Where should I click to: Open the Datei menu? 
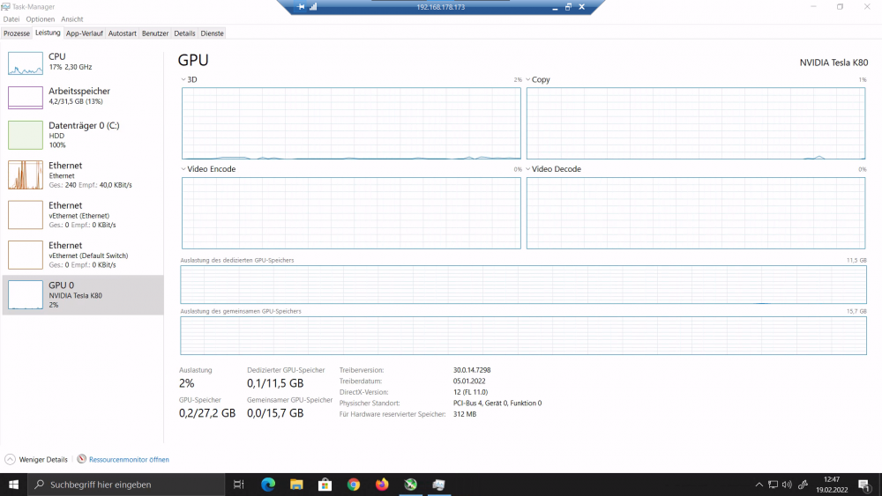pyautogui.click(x=11, y=19)
